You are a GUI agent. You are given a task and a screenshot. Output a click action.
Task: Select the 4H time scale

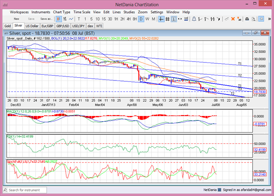128,19
